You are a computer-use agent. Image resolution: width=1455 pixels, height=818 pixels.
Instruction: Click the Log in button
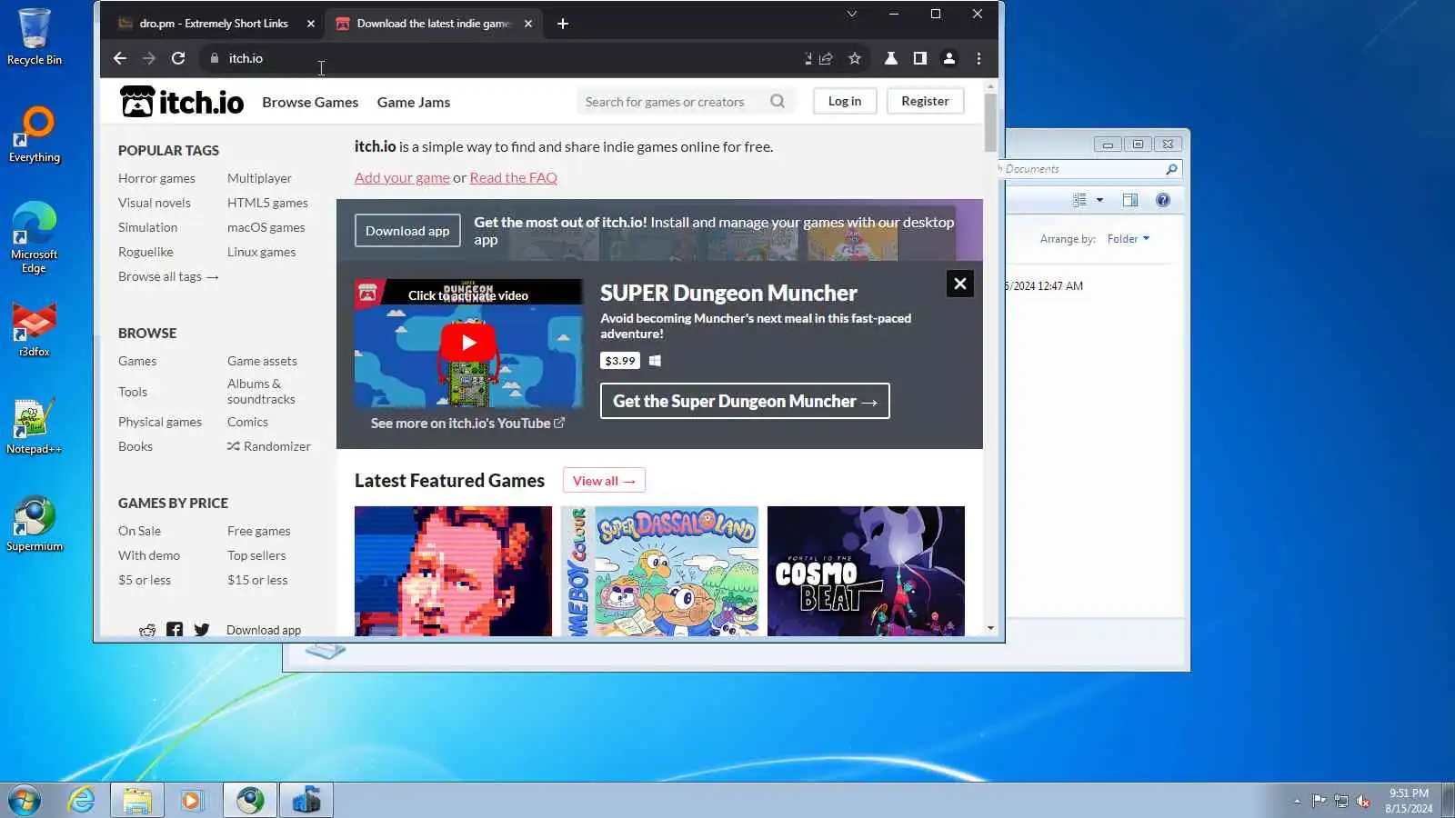[845, 101]
